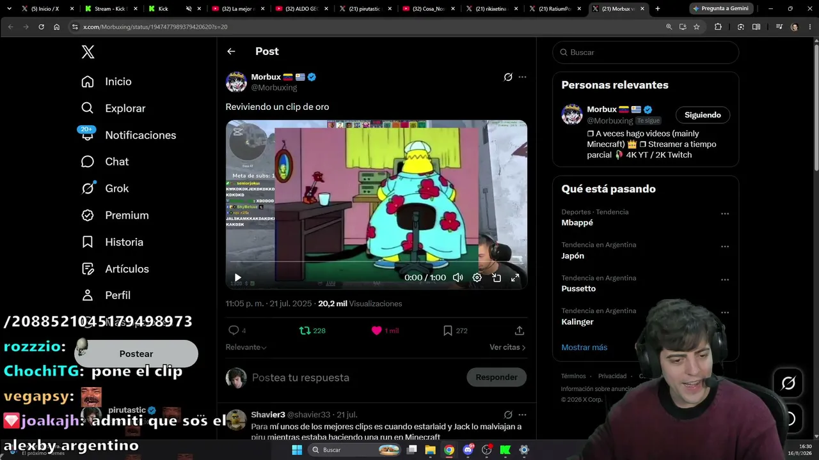Click the video progress bar

pos(376,262)
